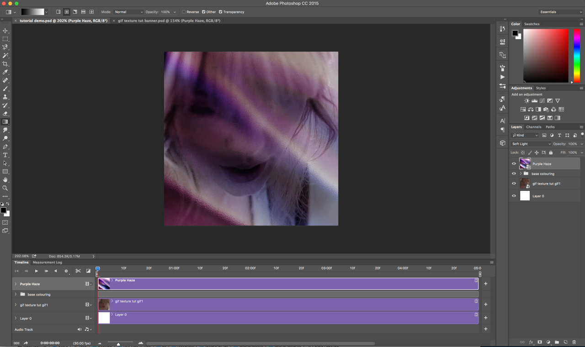The image size is (585, 347).
Task: Click the foreground color swatch in Color panel
Action: [515, 33]
